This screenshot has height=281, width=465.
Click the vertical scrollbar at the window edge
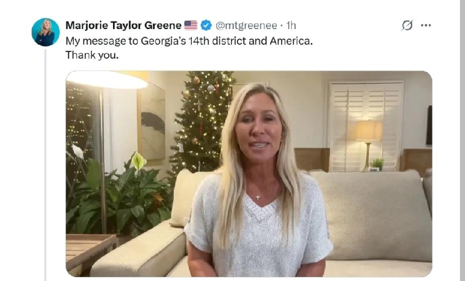(x=462, y=140)
